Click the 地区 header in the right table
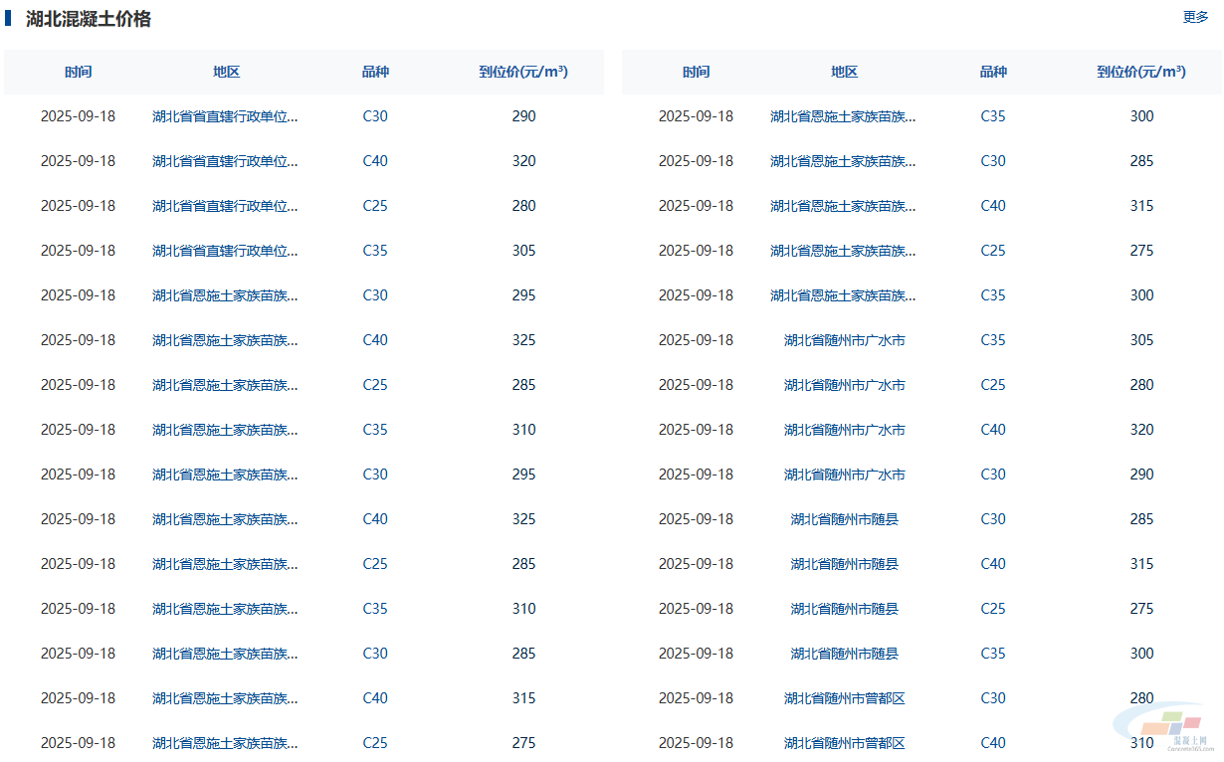Image resolution: width=1224 pixels, height=762 pixels. [x=844, y=72]
